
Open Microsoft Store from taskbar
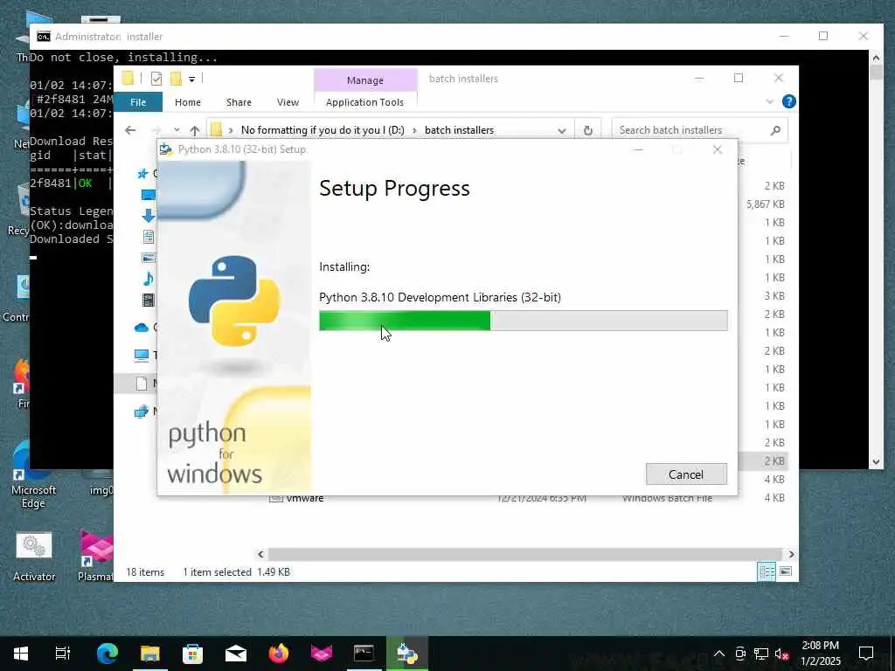193,654
